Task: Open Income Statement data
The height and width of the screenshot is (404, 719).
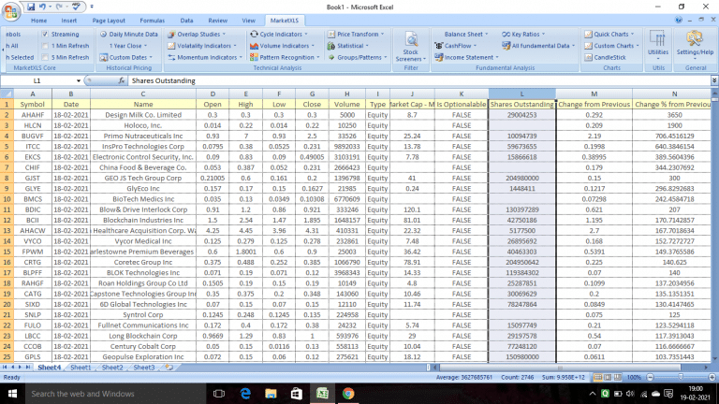Action: tap(466, 58)
